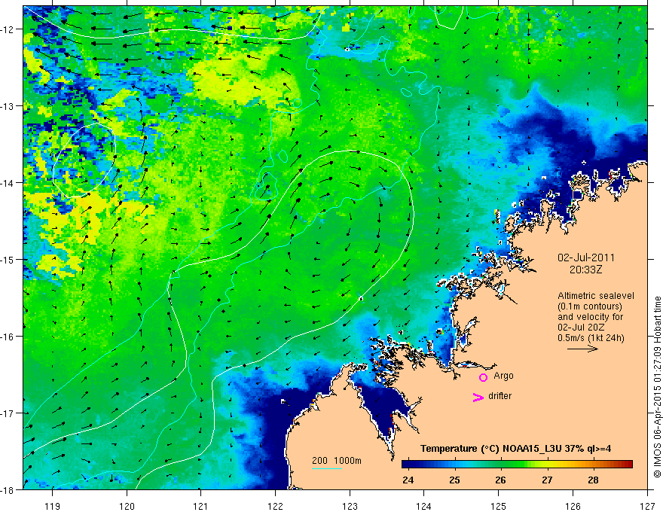Click the longitude axis label 124
The image size is (663, 512).
click(424, 506)
